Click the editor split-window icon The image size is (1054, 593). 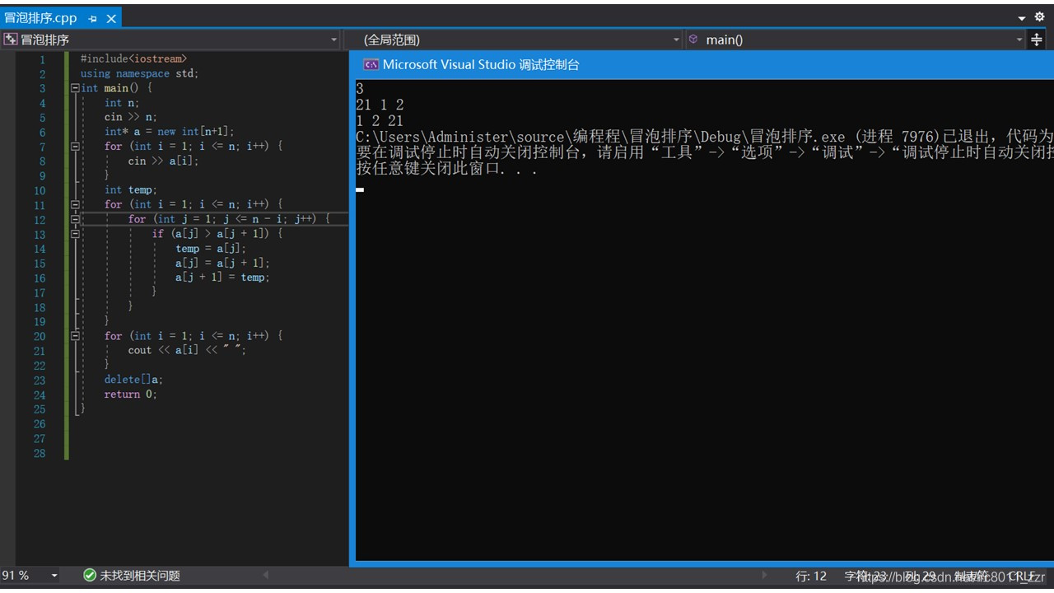pos(1037,40)
